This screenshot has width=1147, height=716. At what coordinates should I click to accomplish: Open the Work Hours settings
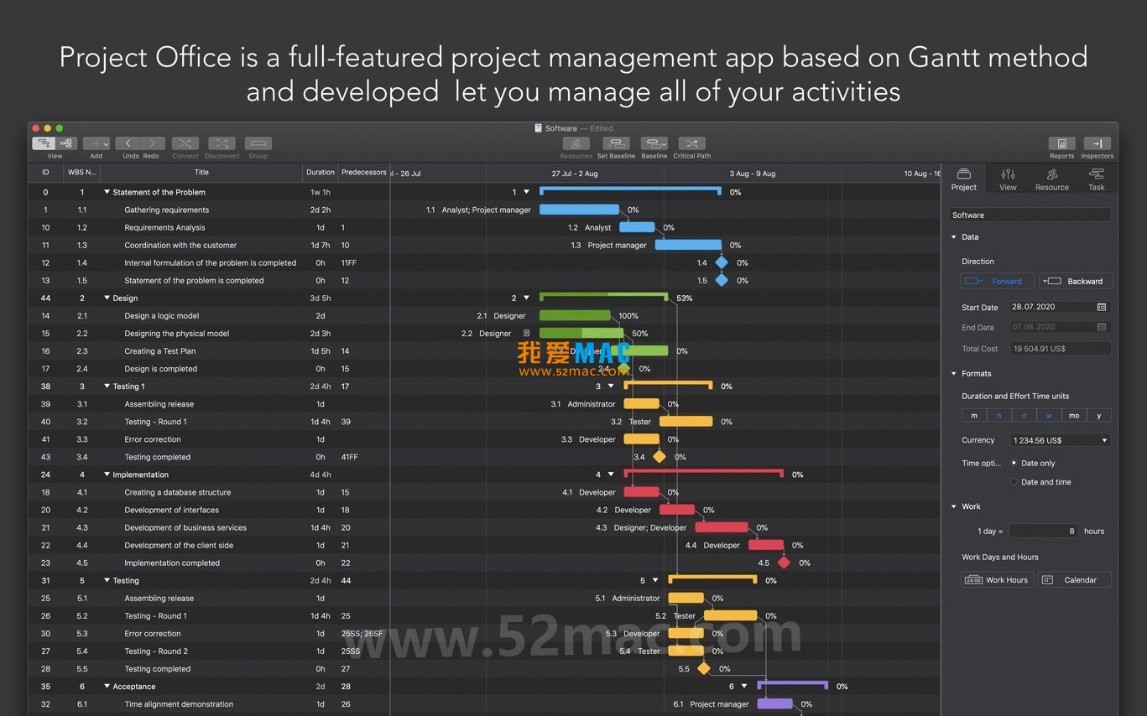tap(997, 579)
